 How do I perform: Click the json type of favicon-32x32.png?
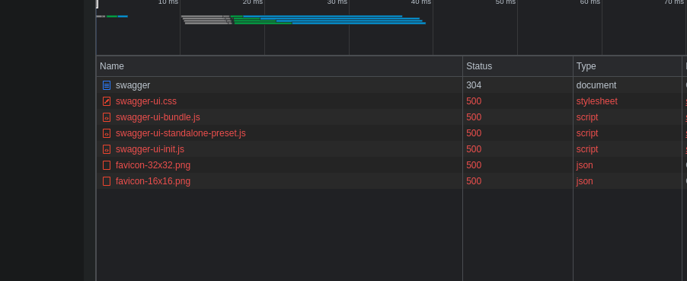pos(584,165)
